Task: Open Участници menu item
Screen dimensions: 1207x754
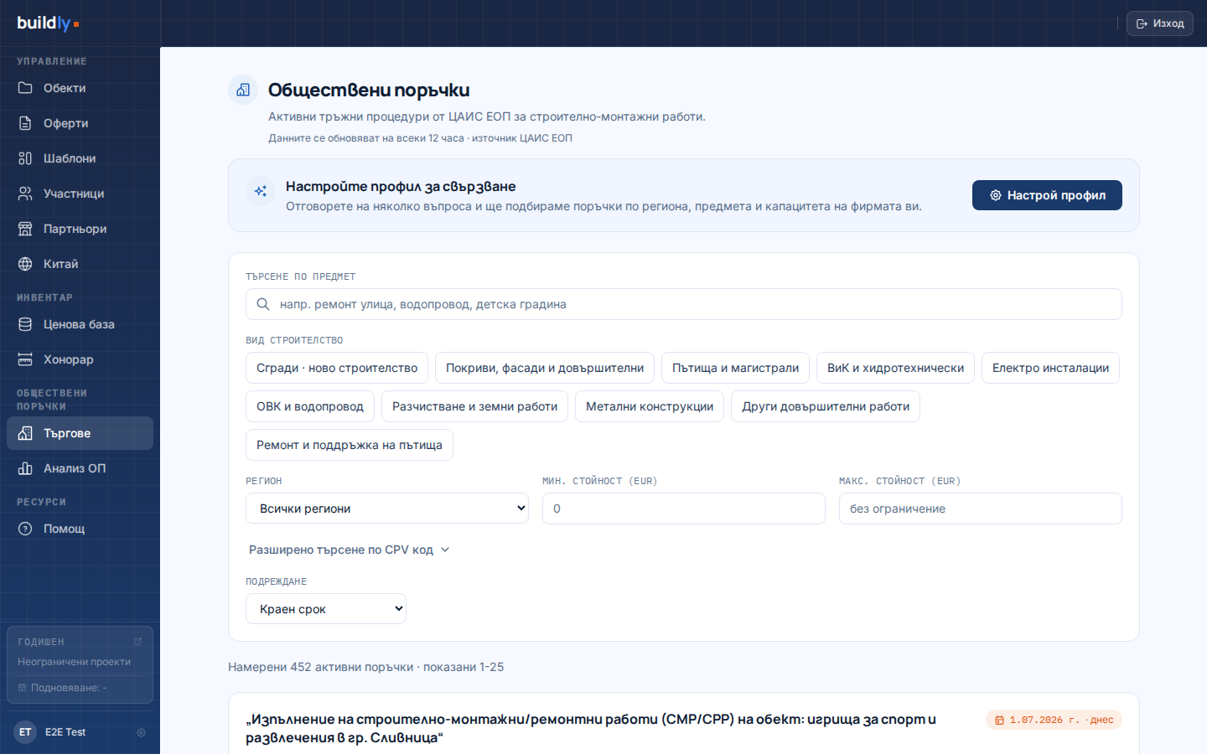Action: (80, 194)
